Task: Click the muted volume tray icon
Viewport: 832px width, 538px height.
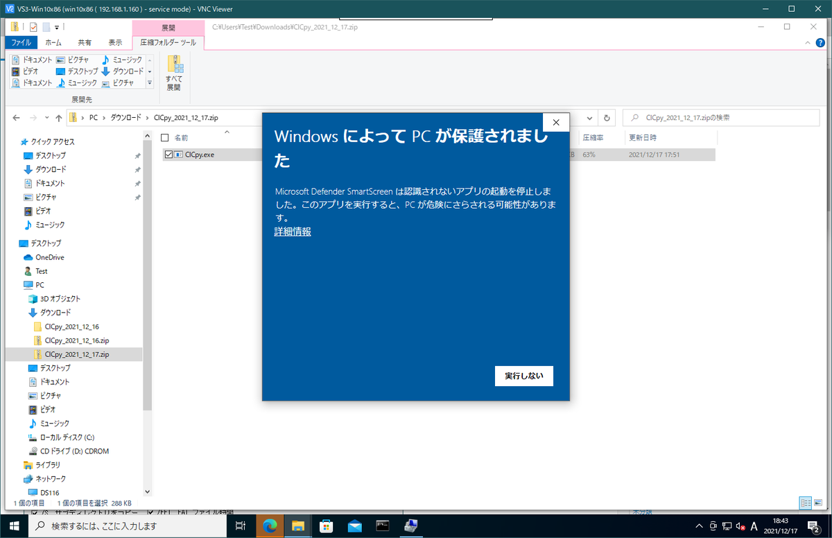Action: point(740,526)
